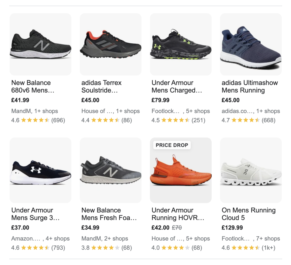
Task: Click the 3.8 star rating with 68 reviews
Action: pyautogui.click(x=107, y=248)
